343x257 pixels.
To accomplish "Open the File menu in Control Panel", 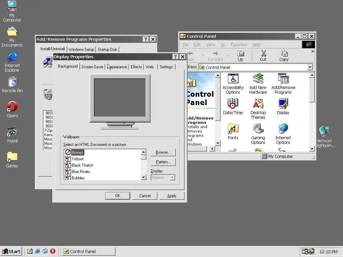I will pyautogui.click(x=185, y=45).
